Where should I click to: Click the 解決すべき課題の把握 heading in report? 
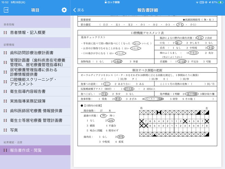tap(147, 70)
